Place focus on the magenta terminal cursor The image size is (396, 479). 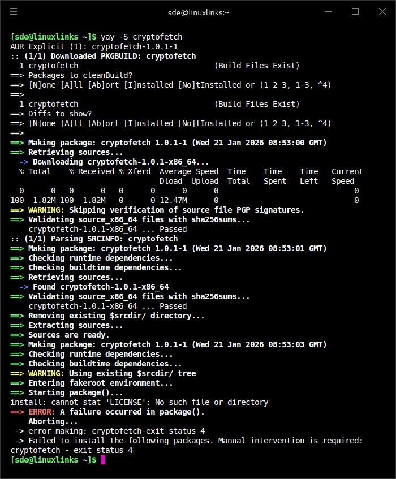click(x=102, y=460)
